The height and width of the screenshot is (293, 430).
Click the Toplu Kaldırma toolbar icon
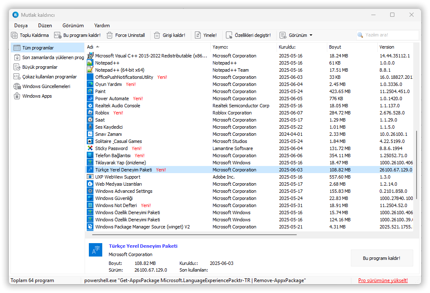click(14, 35)
